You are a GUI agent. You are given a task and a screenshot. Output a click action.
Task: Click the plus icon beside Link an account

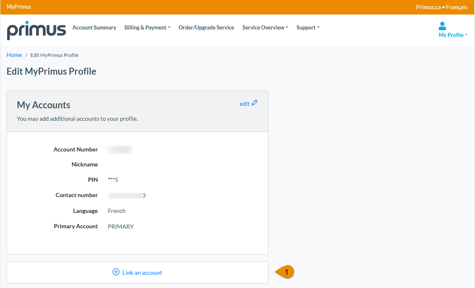[x=115, y=272]
